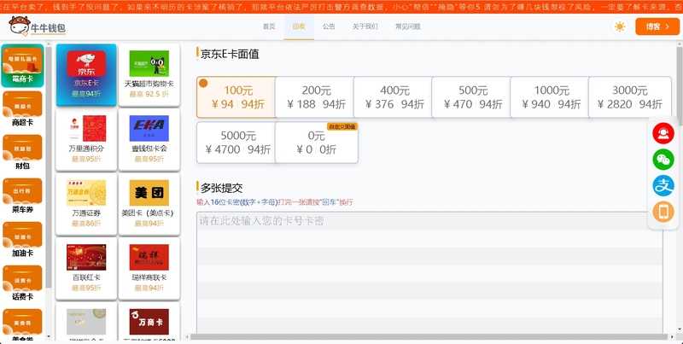This screenshot has height=344, width=683.
Task: Select the 话费卡 category icon
Action: pos(23,283)
